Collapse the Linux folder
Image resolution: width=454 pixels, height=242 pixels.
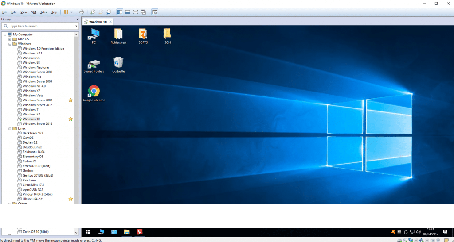(10, 128)
